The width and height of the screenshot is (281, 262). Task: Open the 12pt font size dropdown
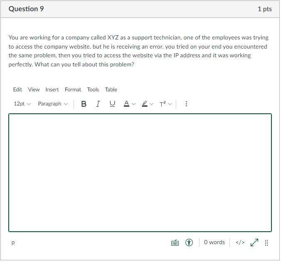point(22,104)
